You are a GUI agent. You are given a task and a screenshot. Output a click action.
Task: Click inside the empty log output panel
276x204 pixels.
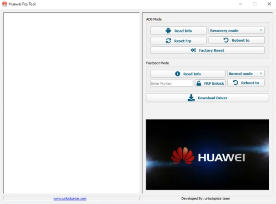(x=71, y=103)
